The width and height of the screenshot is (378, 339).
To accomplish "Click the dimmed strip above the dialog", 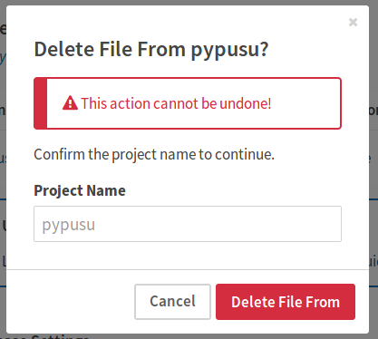I will 189,3.
